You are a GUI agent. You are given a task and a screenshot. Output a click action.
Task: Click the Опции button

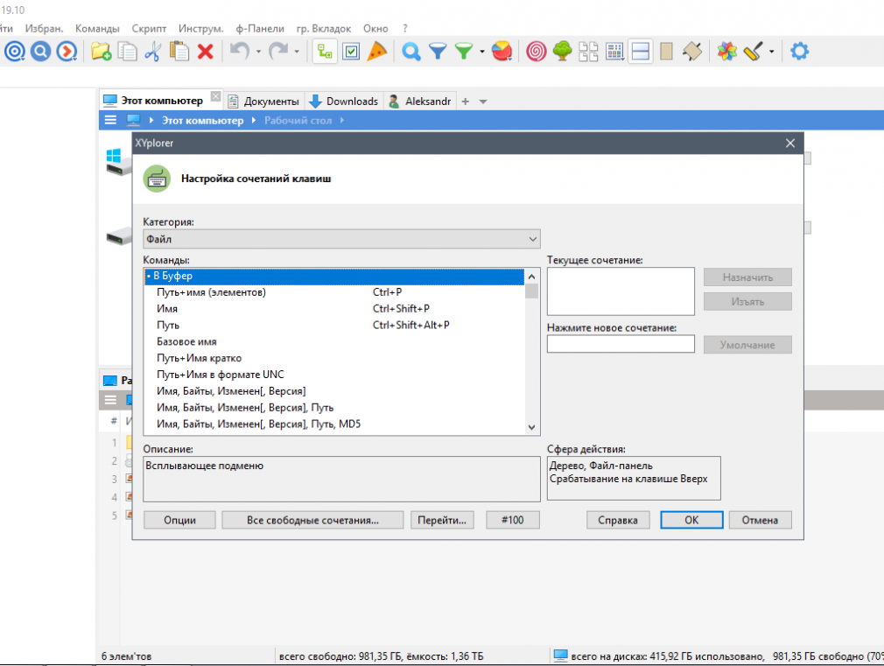[179, 520]
